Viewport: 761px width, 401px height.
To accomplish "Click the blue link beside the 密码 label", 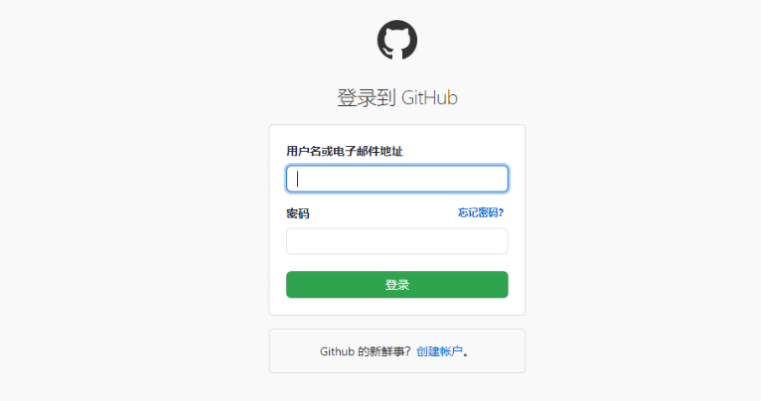I will (481, 212).
